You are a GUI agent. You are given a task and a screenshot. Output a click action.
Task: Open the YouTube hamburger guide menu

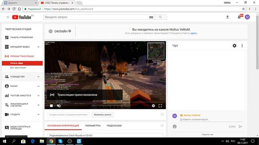8,17
